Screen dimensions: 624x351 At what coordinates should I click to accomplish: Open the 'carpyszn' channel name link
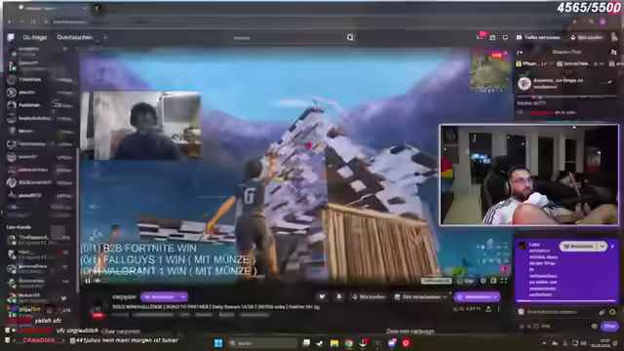pyautogui.click(x=124, y=296)
